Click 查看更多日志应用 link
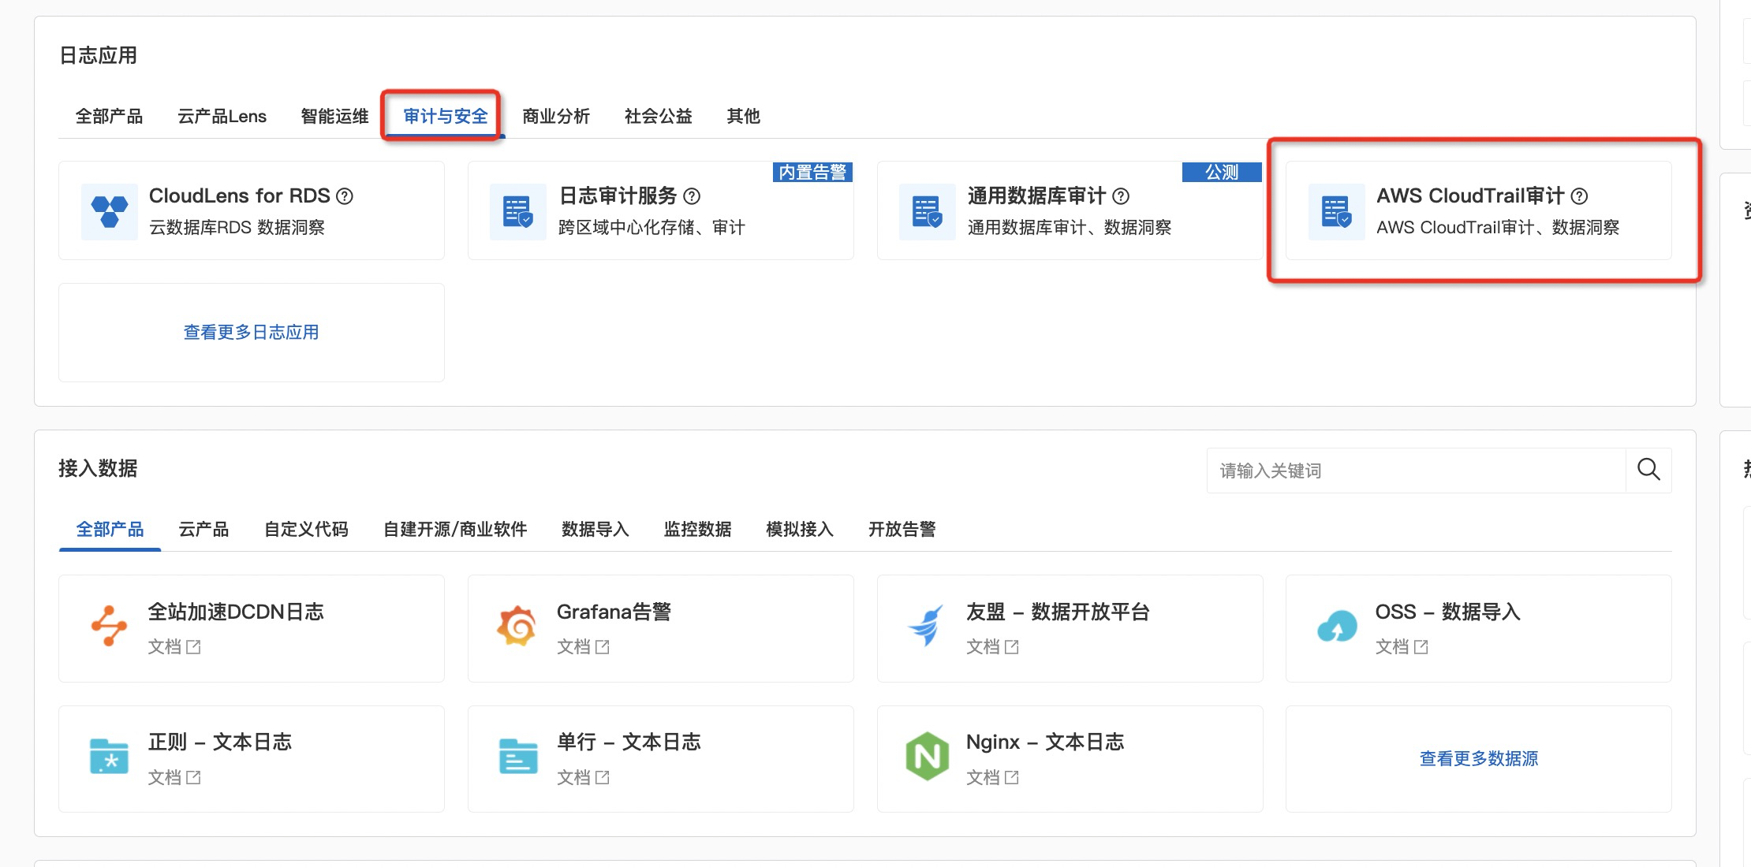The image size is (1751, 867). pos(252,333)
